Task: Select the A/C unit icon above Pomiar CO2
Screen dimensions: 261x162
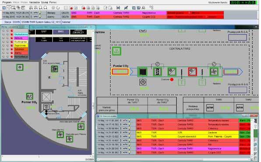Action: coord(30,96)
